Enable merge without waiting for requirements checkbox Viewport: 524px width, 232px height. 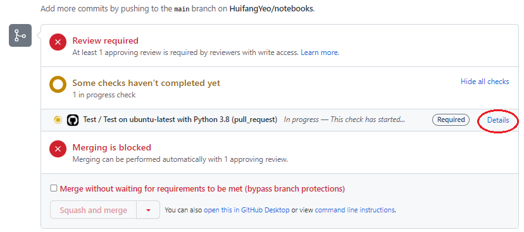click(53, 188)
